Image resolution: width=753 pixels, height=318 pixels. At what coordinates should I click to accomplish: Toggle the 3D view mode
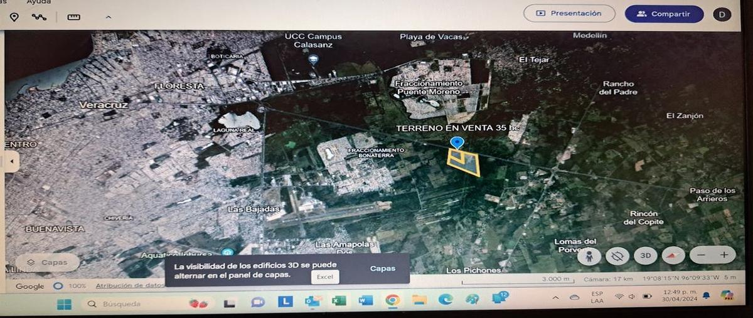pyautogui.click(x=645, y=255)
